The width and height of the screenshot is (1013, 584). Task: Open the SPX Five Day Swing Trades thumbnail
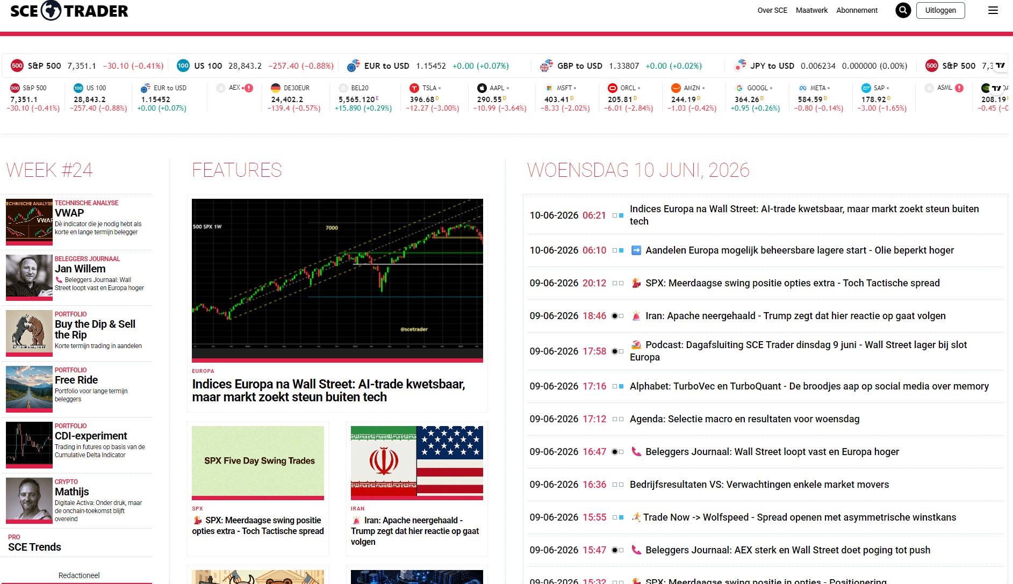[258, 463]
